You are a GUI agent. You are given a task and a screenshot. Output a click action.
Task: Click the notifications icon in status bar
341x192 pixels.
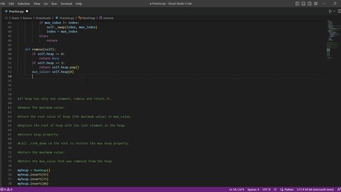point(339,190)
